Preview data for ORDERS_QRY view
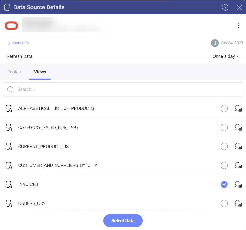Image resolution: width=246 pixels, height=230 pixels. [x=238, y=203]
